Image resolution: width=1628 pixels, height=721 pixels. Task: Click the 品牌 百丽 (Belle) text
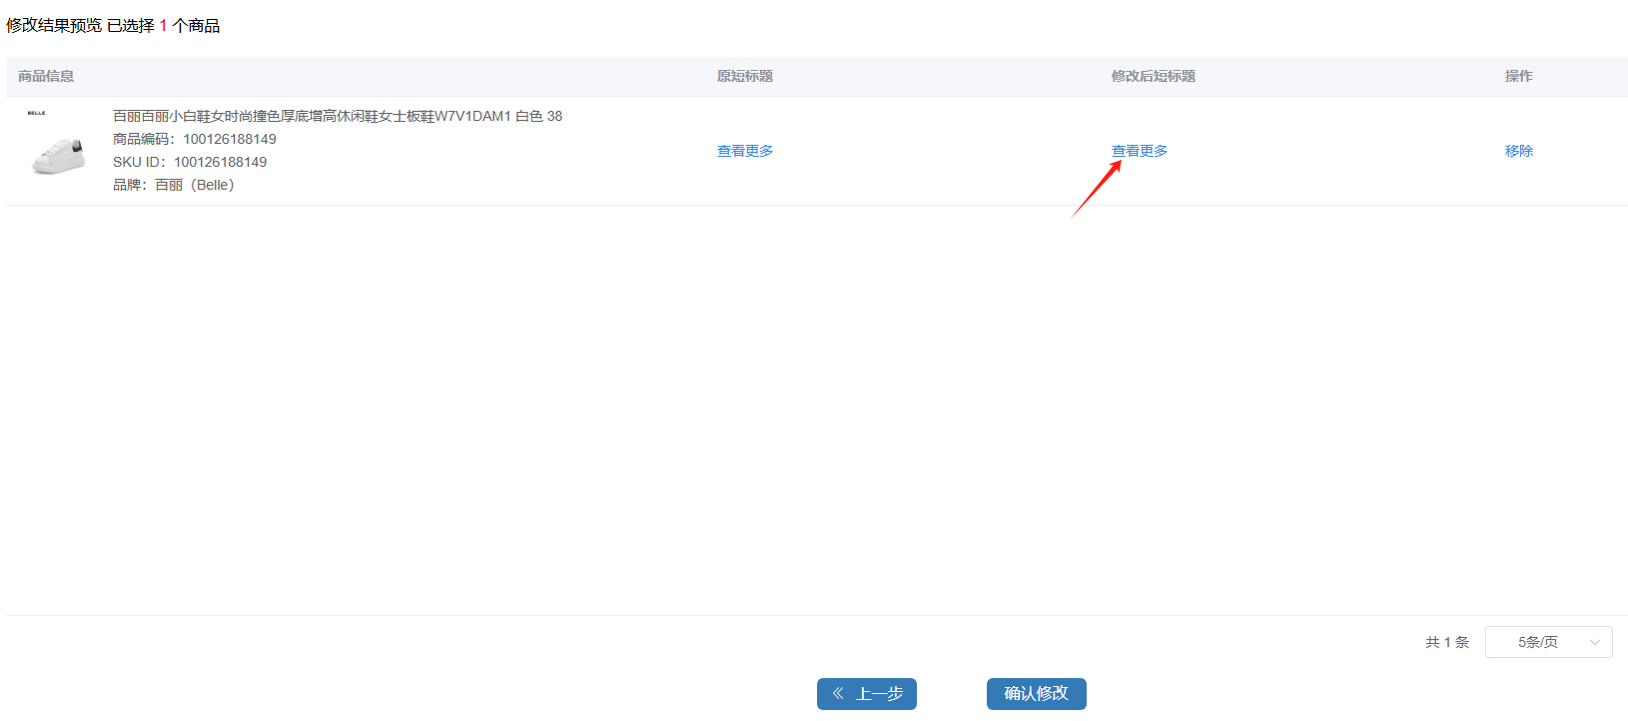173,185
